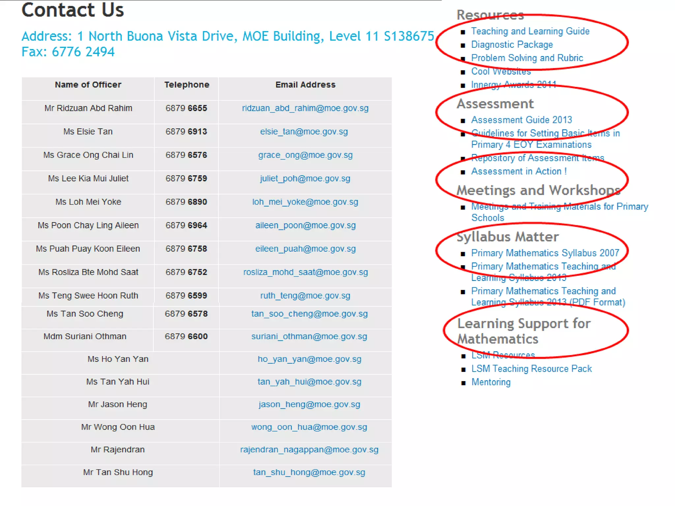Viewport: 675px width, 506px height.
Task: Open Problem Solving and Rubric resource
Action: point(527,58)
